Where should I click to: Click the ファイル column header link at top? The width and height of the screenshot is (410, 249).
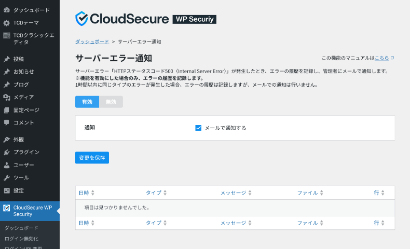[307, 193]
